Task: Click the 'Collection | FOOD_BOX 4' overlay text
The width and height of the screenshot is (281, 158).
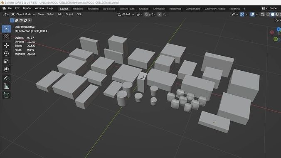Action: (33, 31)
